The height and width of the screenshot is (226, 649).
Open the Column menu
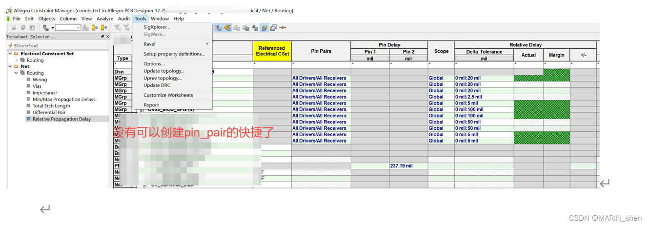(x=68, y=19)
